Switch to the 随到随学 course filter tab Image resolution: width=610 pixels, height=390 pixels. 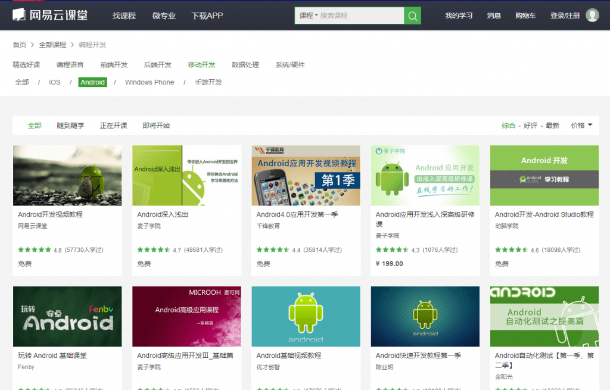tap(71, 125)
